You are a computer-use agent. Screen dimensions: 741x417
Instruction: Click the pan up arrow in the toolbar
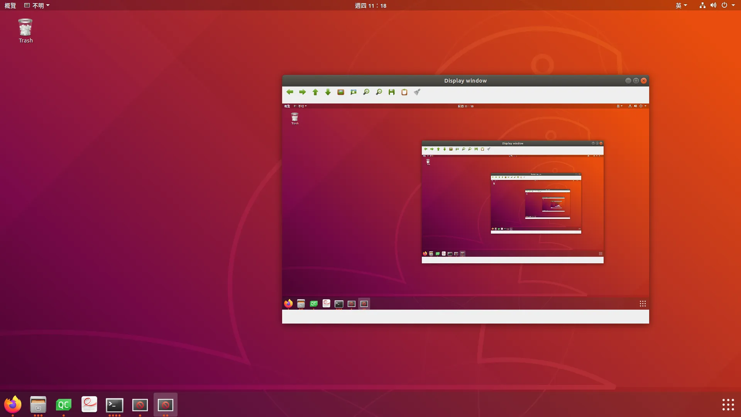tap(315, 92)
